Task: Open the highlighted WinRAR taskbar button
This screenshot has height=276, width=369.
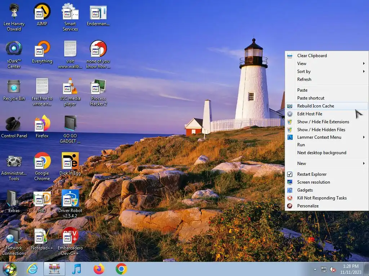Action: tap(54, 269)
